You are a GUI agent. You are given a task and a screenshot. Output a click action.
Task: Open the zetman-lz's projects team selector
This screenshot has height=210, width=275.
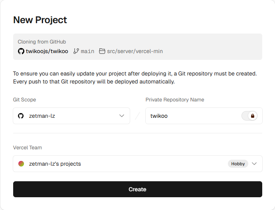120,164
